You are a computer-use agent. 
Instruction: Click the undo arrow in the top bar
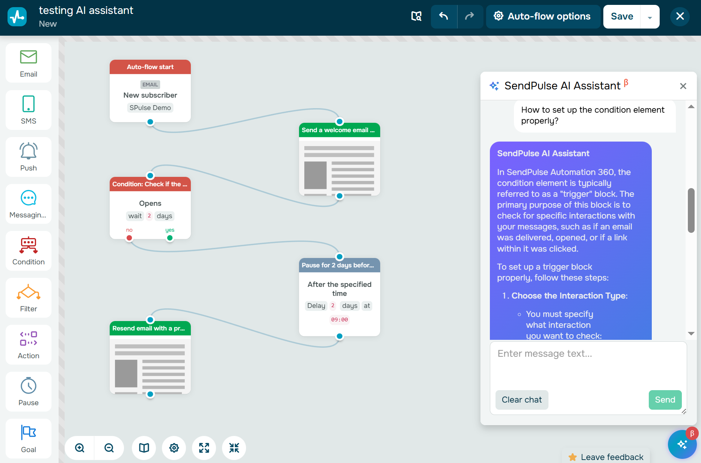(444, 17)
